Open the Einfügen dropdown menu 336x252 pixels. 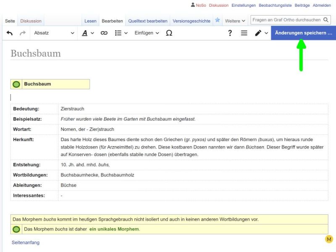145,33
